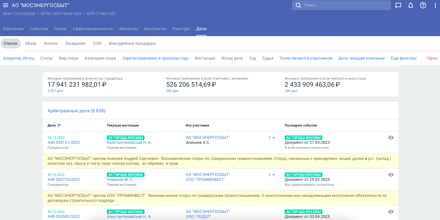This screenshot has height=220, width=440.
Task: Click Документ от 03.04.2023 event
Action: (307, 217)
